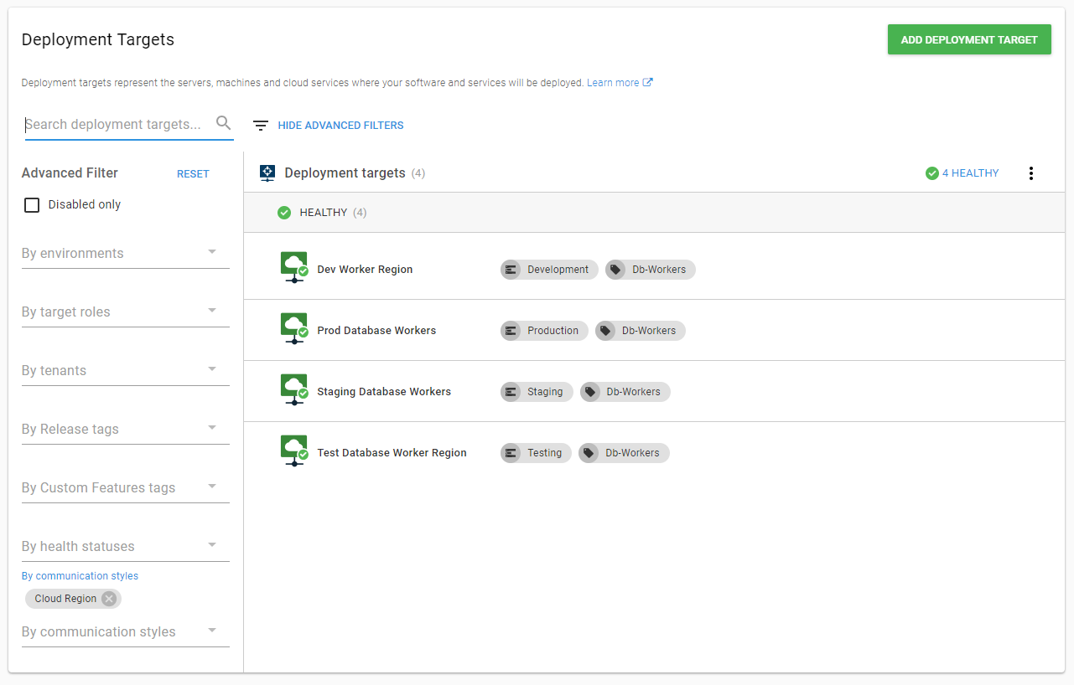The height and width of the screenshot is (685, 1074).
Task: Click the Deployment targets header icon
Action: pyautogui.click(x=267, y=173)
